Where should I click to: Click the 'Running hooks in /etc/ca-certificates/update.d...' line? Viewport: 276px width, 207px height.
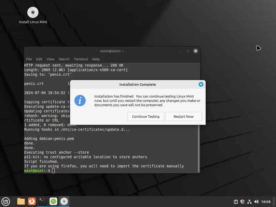pos(77,130)
